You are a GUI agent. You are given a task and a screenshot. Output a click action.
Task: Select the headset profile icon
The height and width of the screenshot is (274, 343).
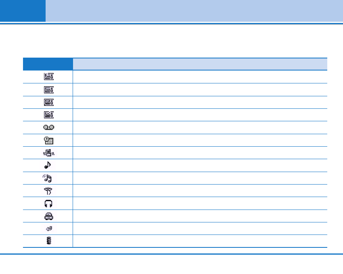coord(48,203)
